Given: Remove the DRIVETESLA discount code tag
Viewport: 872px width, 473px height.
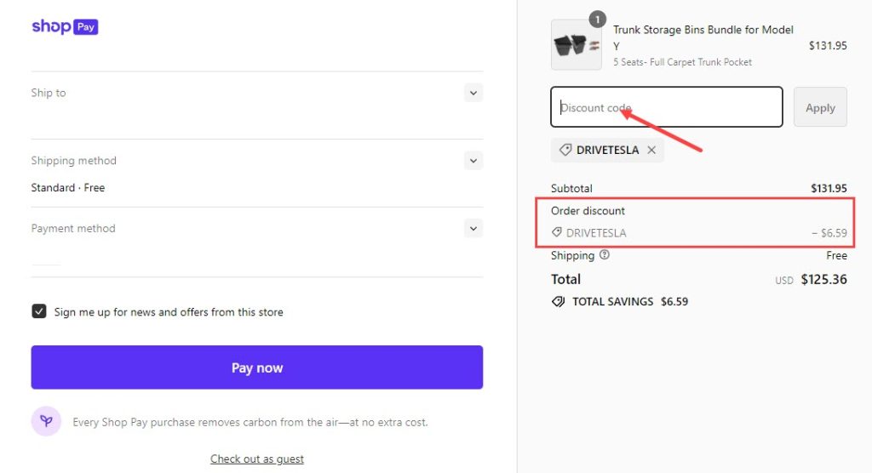Looking at the screenshot, I should (x=651, y=150).
